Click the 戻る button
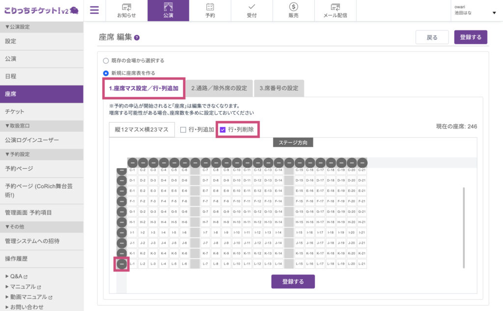This screenshot has width=503, height=311. click(x=432, y=37)
